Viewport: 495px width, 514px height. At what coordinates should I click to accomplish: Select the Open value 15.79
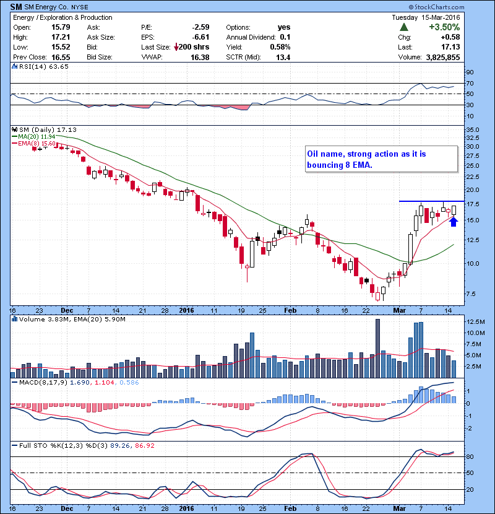(x=61, y=27)
